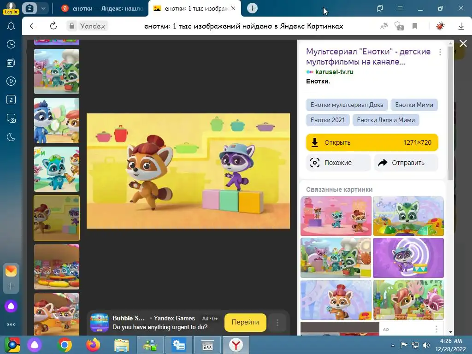Open the raccoons at table thumbnail
Screen dimensions: 472x354
(x=57, y=267)
